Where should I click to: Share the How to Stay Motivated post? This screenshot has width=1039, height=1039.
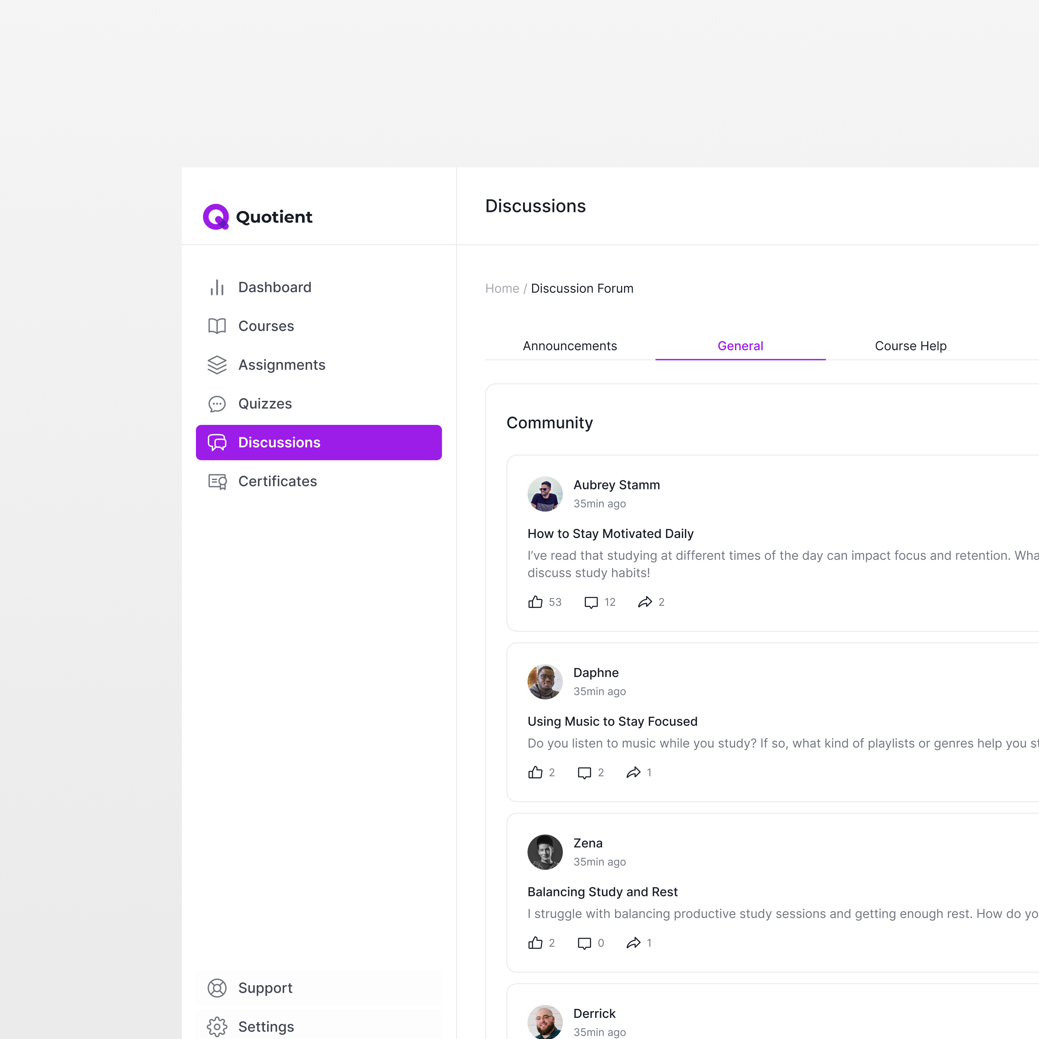tap(645, 602)
